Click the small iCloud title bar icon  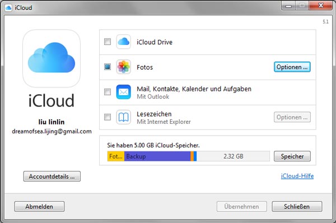click(8, 8)
